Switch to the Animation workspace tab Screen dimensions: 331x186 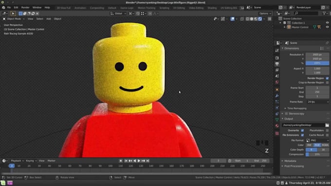(x=80, y=8)
